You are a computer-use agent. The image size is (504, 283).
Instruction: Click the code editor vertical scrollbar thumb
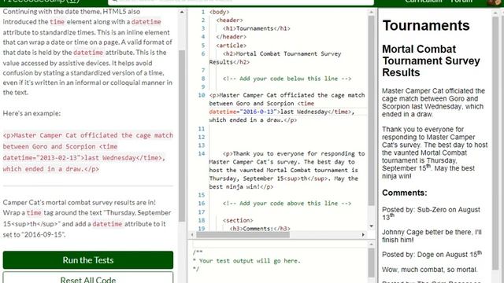click(371, 111)
